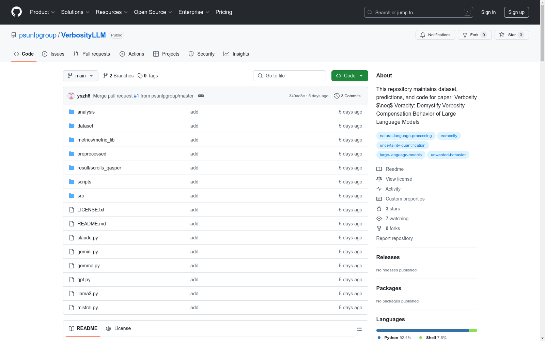Open the llama3.py file
The width and height of the screenshot is (545, 341).
point(88,294)
